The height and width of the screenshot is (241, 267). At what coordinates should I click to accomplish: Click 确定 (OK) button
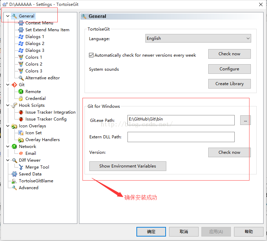[x=151, y=232]
